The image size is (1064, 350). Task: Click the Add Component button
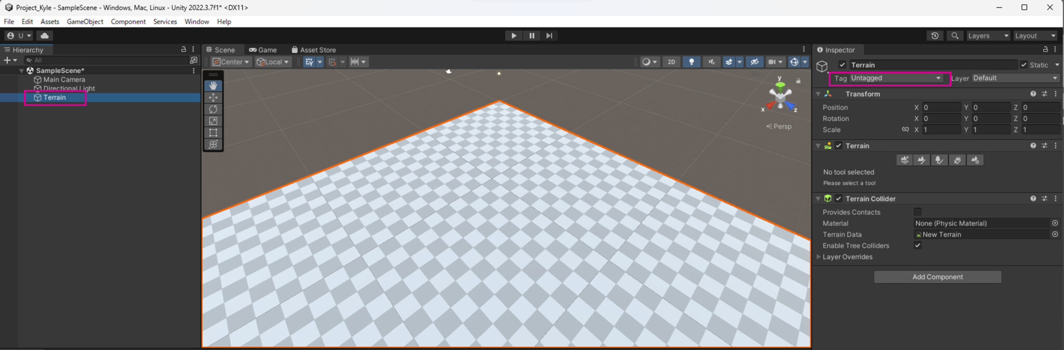pyautogui.click(x=937, y=277)
